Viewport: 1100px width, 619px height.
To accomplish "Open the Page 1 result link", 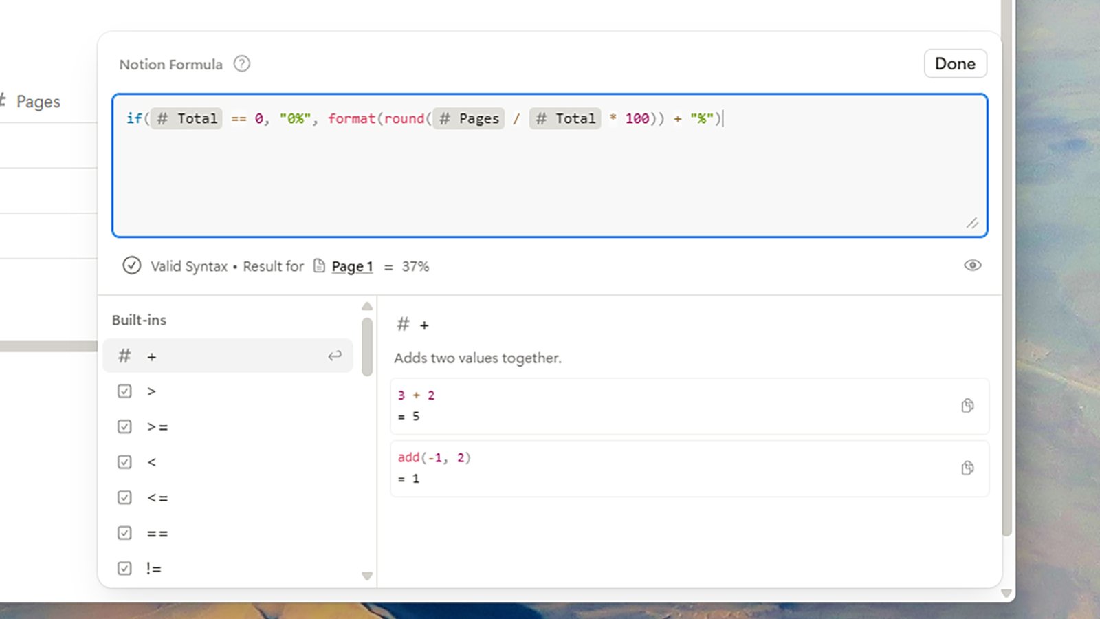I will (352, 266).
